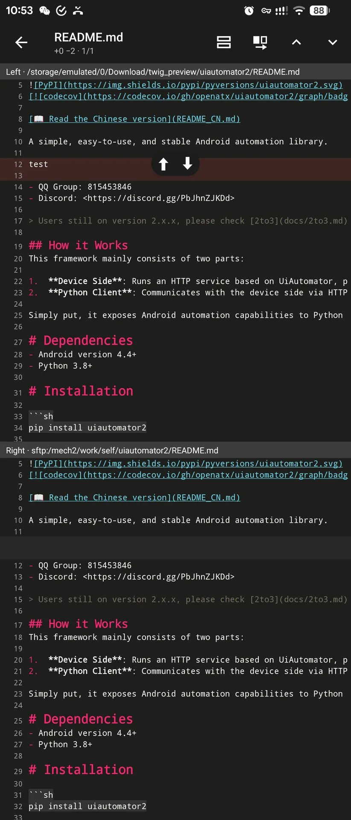This screenshot has height=820, width=351.
Task: Tap the alarm icon in status bar
Action: (249, 11)
